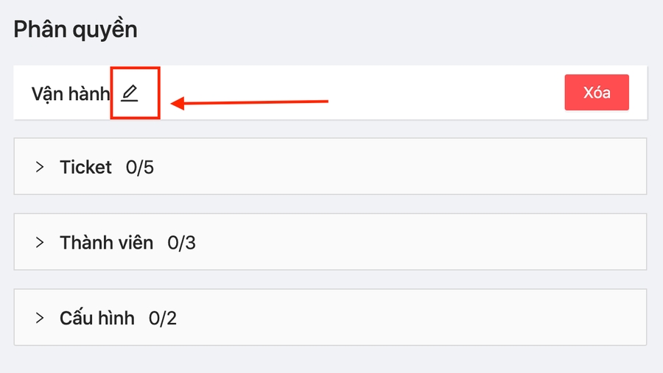Viewport: 663px width, 373px height.
Task: Expand the Thành viên section chevron
Action: (40, 242)
